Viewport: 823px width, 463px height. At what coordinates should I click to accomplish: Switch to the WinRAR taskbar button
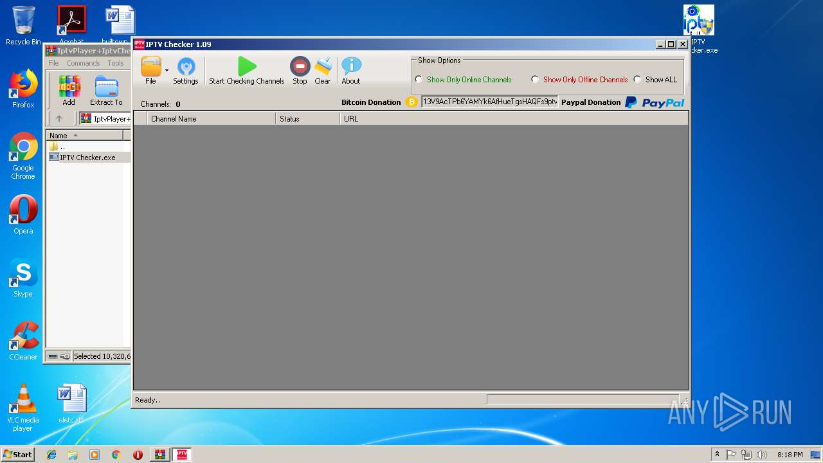(x=160, y=455)
